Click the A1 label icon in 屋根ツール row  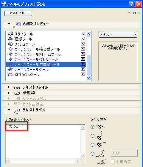(x=83, y=39)
